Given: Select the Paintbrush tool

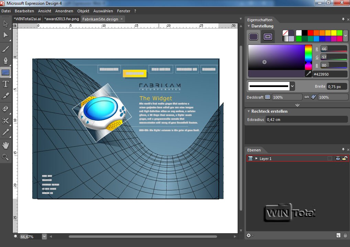Looking at the screenshot, I should coord(5,49).
